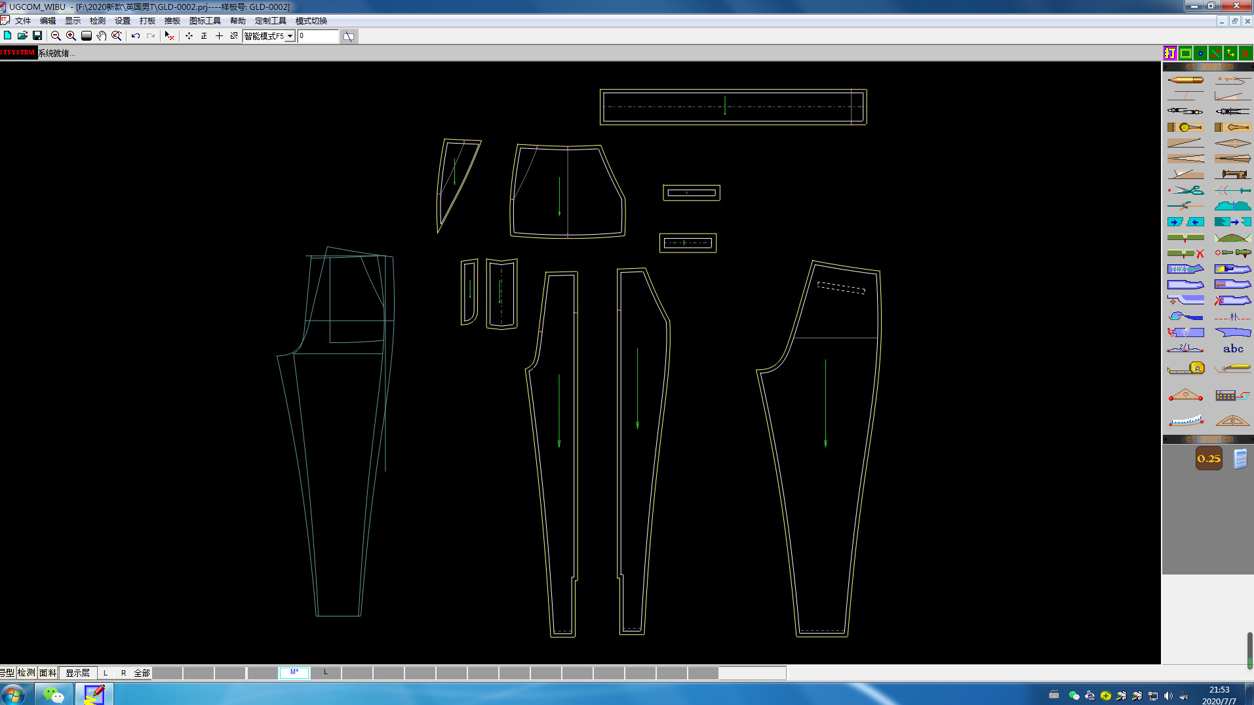The image size is (1254, 705).
Task: Click the 0.25 value button
Action: pos(1209,458)
